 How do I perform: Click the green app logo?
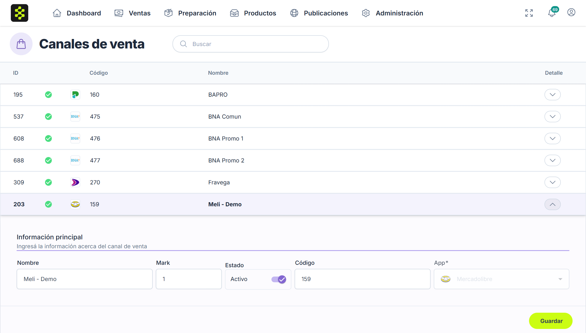[20, 13]
